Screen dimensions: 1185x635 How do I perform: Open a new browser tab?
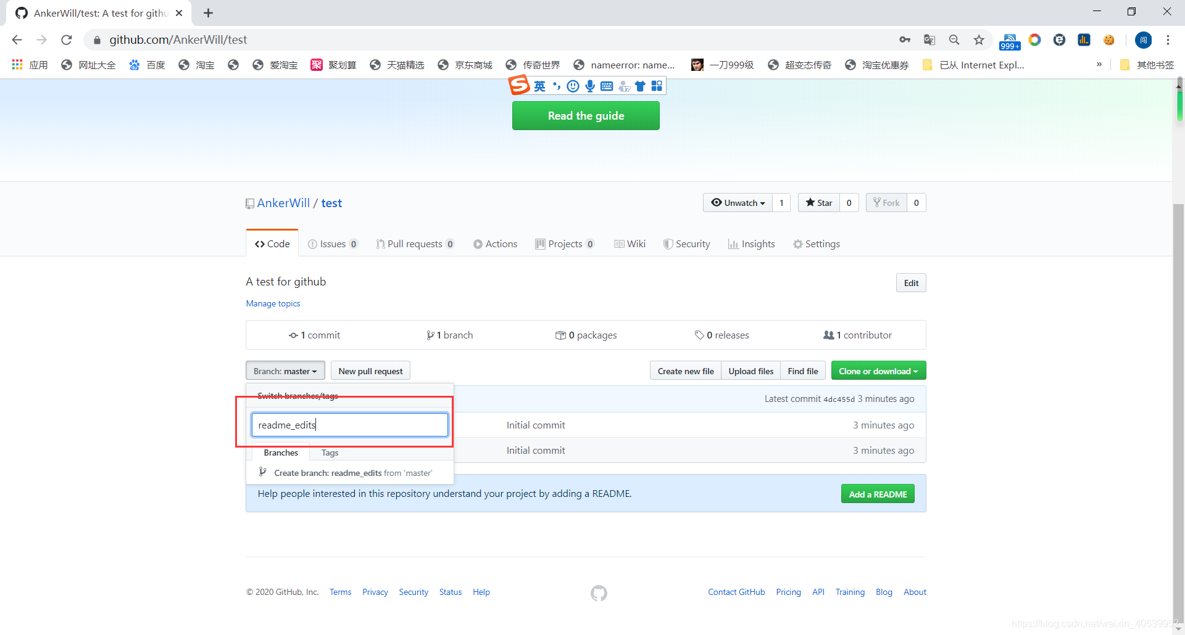209,13
